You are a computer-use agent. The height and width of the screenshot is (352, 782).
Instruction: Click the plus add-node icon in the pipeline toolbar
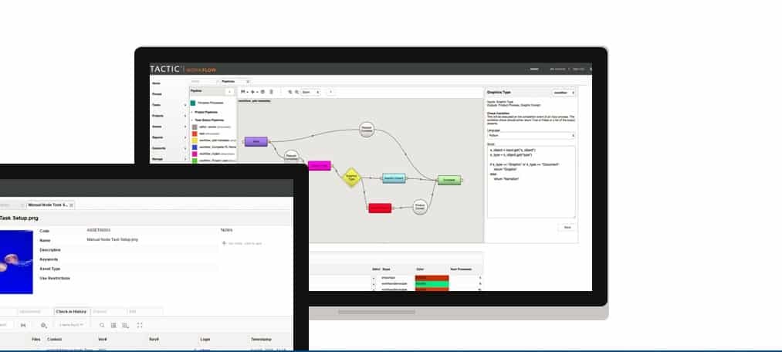254,92
